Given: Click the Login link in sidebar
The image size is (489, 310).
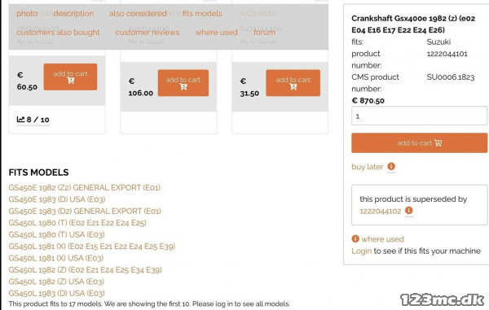Looking at the screenshot, I should (x=361, y=251).
